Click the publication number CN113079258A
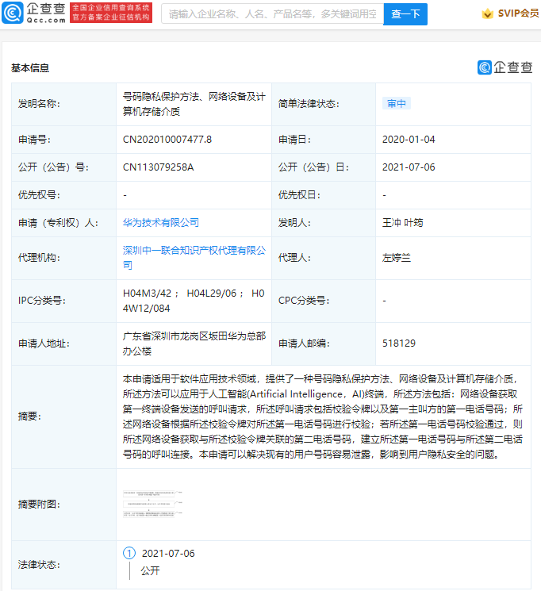 (x=159, y=167)
